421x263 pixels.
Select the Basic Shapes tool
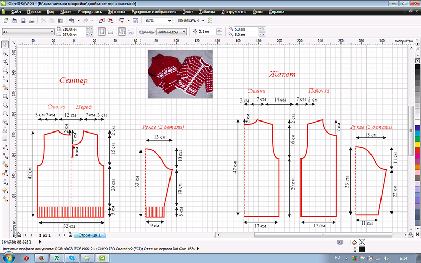tap(5, 122)
